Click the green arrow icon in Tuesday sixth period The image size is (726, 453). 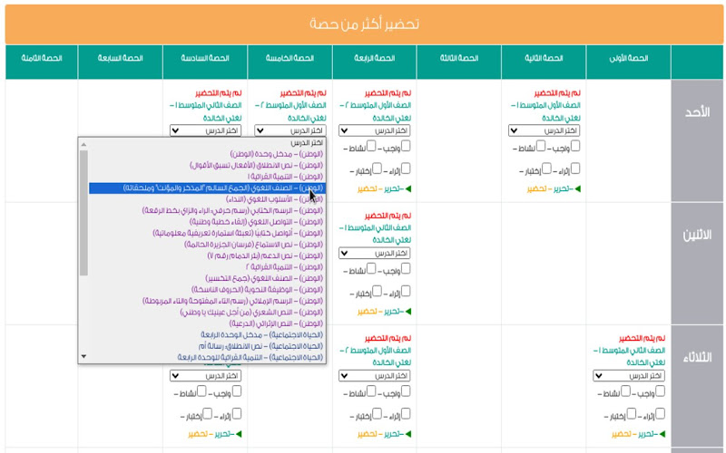point(239,434)
